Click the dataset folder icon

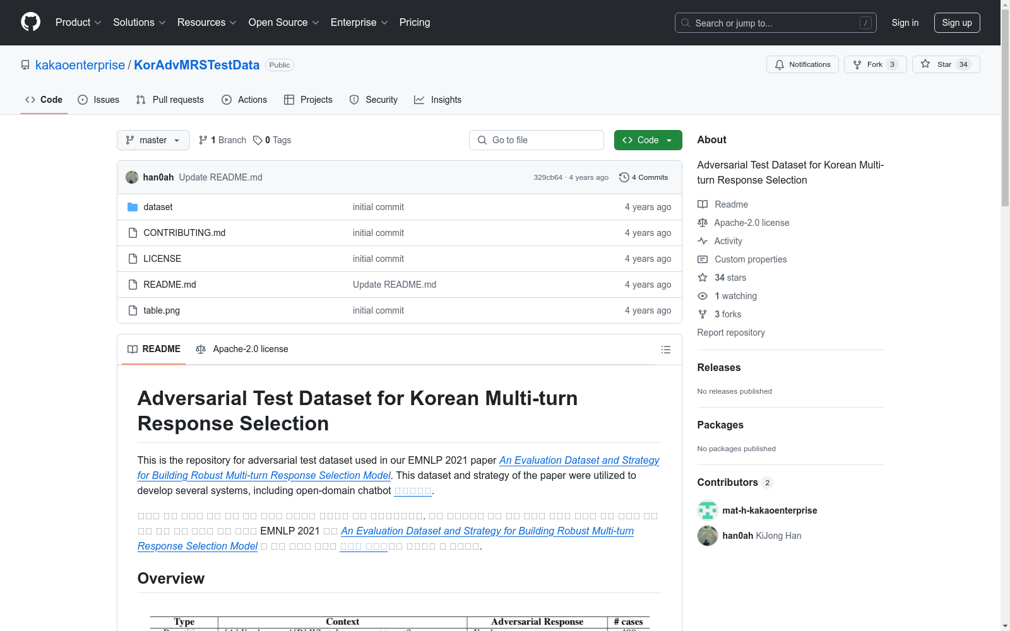pyautogui.click(x=133, y=207)
